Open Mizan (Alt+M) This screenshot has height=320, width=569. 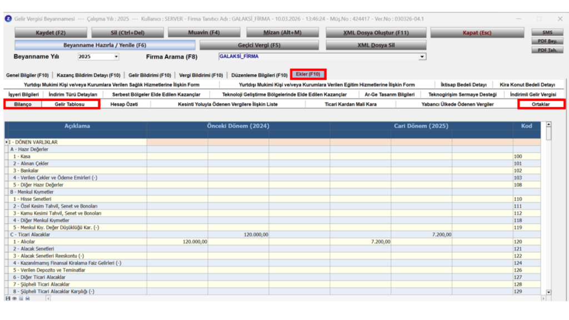(282, 33)
